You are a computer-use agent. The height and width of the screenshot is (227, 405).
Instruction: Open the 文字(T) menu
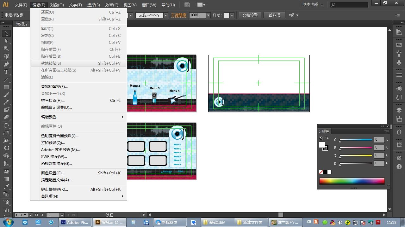[75, 5]
